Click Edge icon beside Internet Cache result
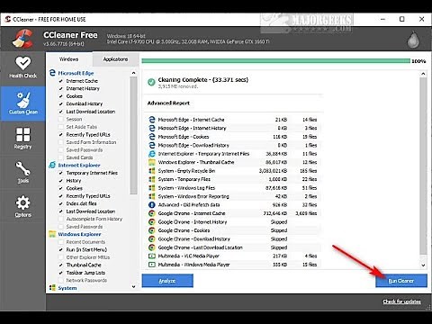The width and height of the screenshot is (432, 324). pos(152,120)
